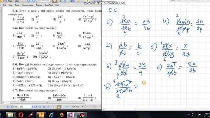Viewport: 210px width, 118px height.
Task: Click exercise text "6) −6ax : (−18ax);"
Action: click(61, 77)
